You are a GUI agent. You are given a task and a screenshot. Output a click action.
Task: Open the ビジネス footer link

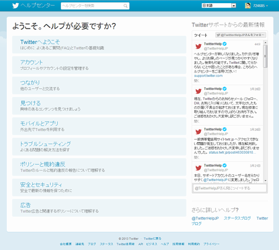152,244
